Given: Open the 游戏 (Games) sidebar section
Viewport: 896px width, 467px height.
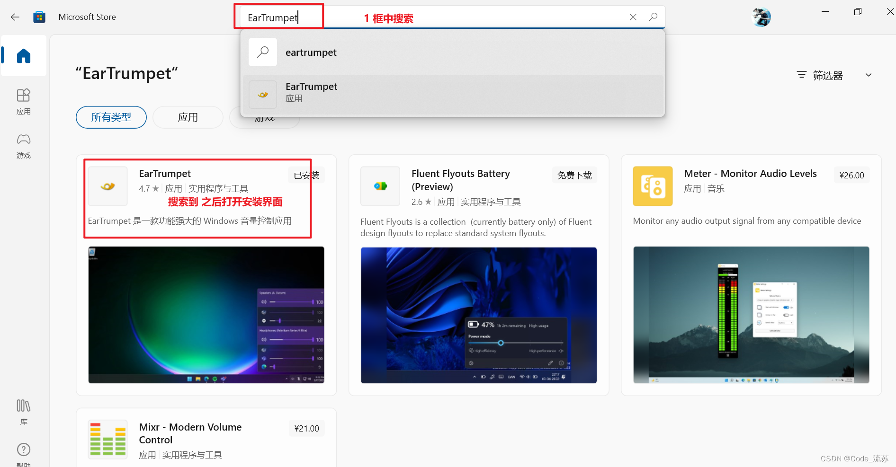Looking at the screenshot, I should (24, 146).
